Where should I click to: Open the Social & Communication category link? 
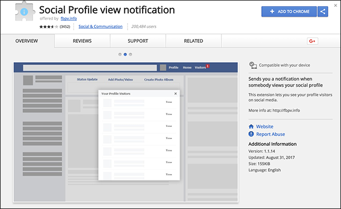point(100,26)
